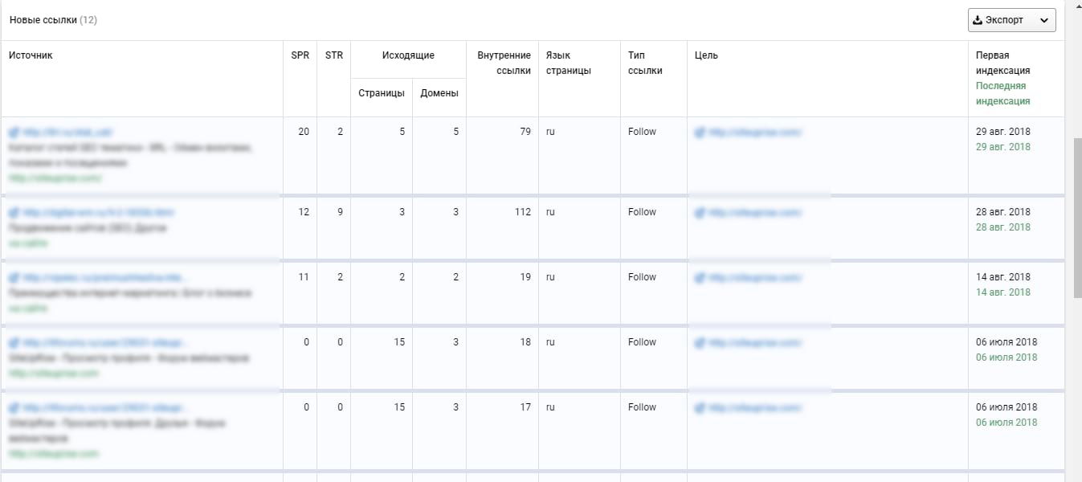Open target URL in the 14 авг. 2018 row

tap(755, 278)
